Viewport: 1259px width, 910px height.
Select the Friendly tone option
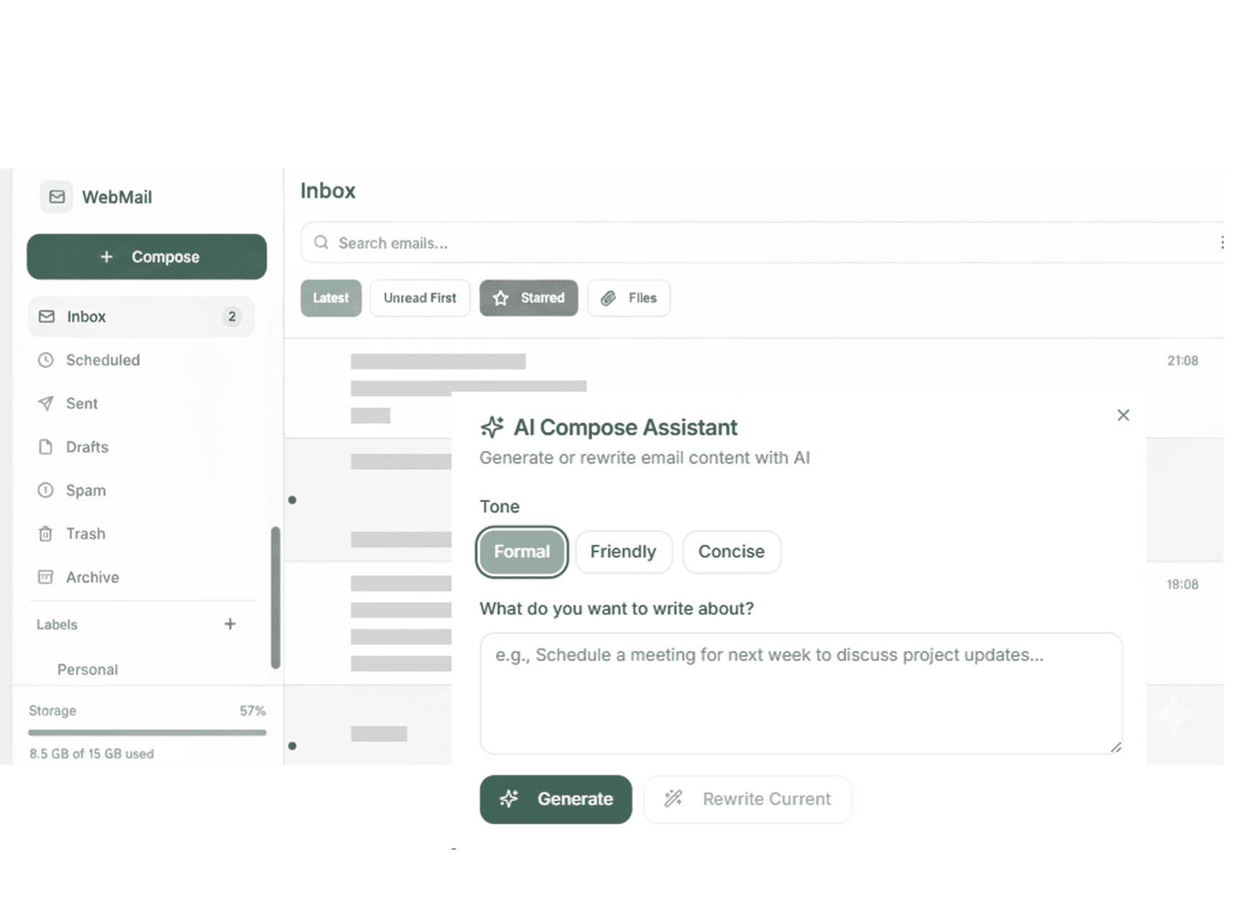click(623, 551)
